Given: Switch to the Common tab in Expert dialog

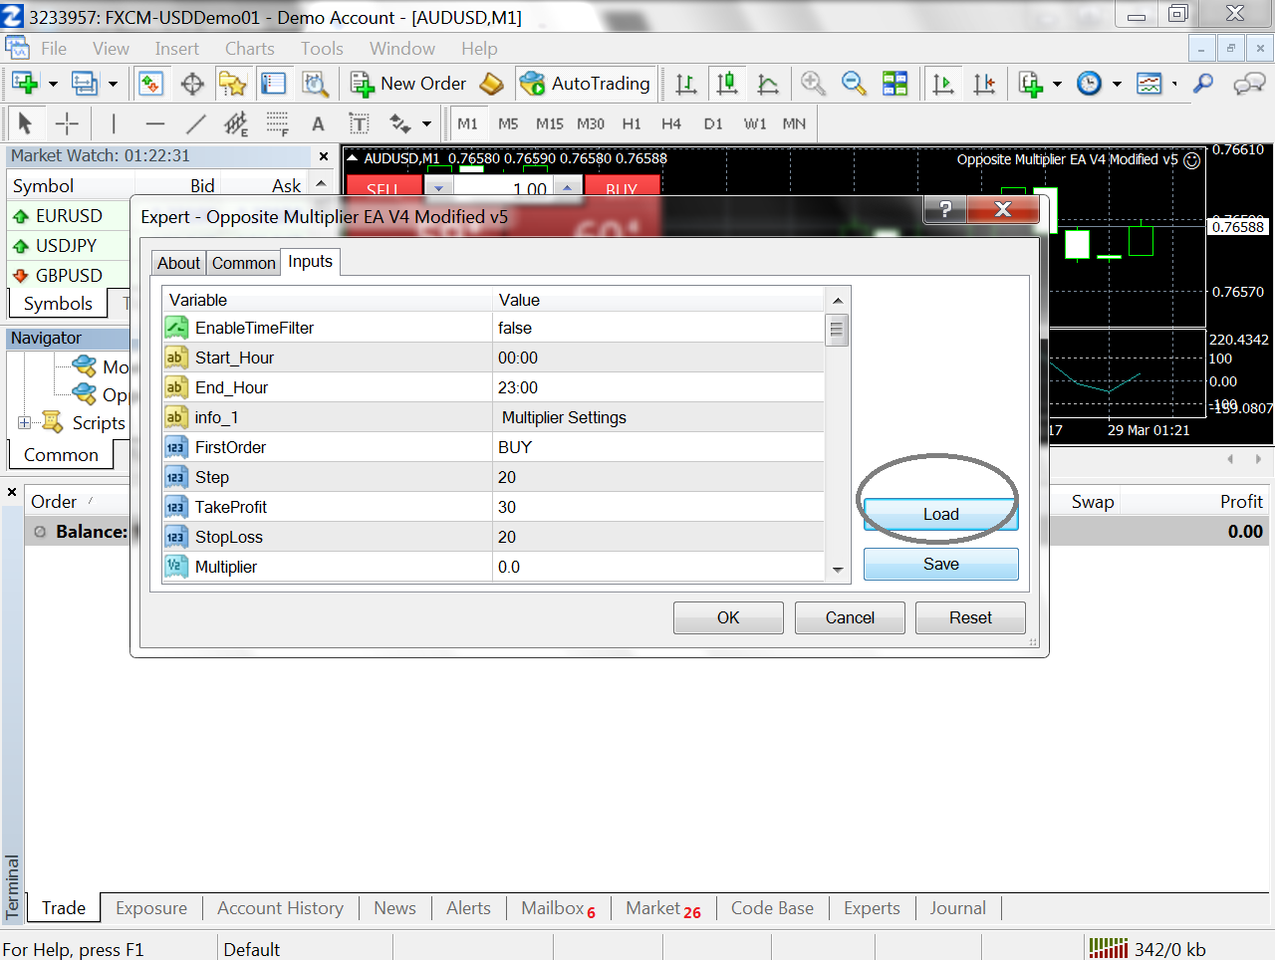Looking at the screenshot, I should coord(243,263).
